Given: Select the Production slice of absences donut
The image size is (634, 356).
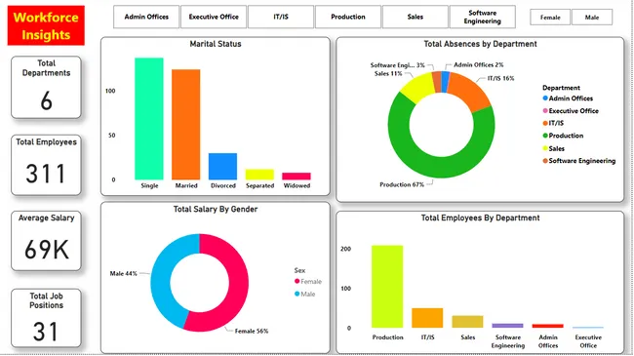Looking at the screenshot, I should pyautogui.click(x=435, y=167).
